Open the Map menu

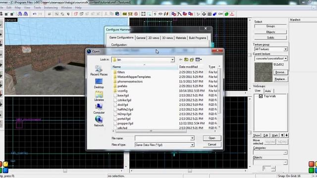coord(18,7)
